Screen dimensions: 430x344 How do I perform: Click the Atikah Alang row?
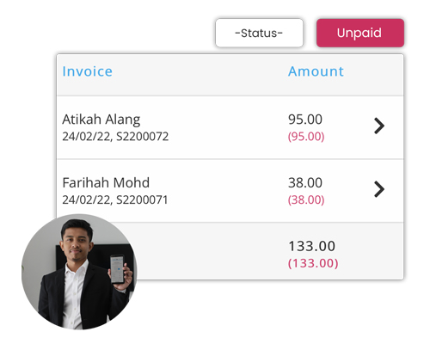pyautogui.click(x=230, y=127)
